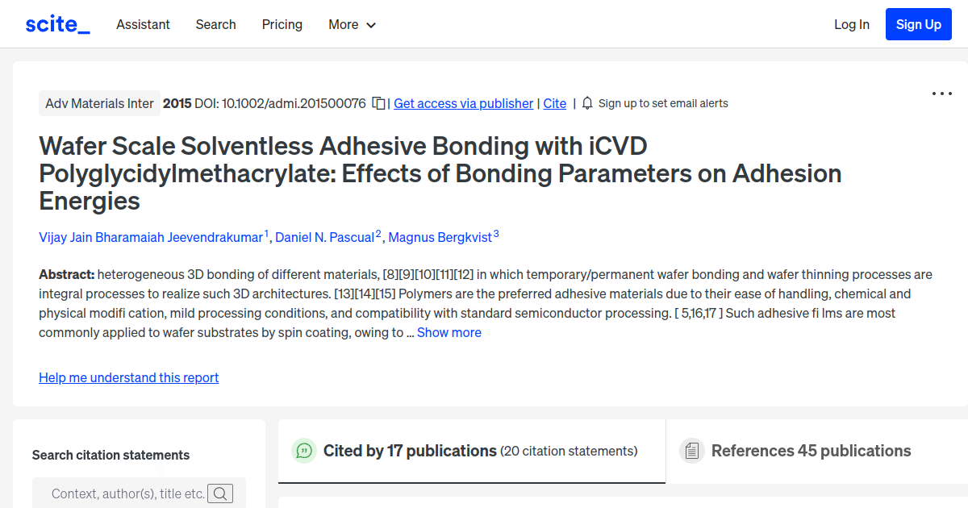Open the More navigation dropdown

(x=352, y=25)
